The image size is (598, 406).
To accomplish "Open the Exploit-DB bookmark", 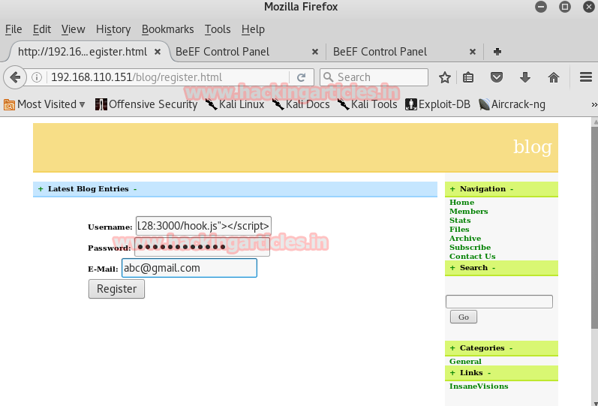I will (437, 104).
